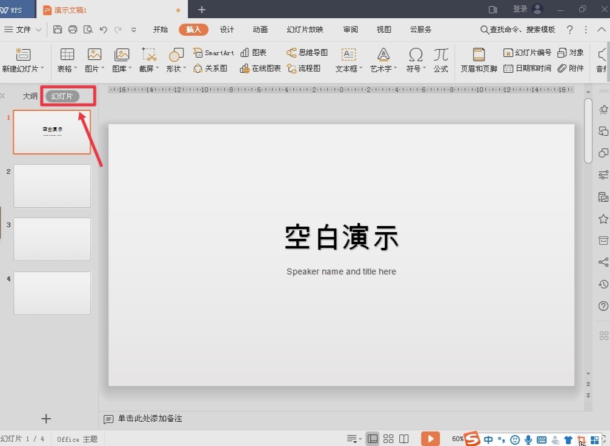Click the header and footer (页眉和页脚) icon
Viewport: 610px width, 446px height.
[479, 60]
